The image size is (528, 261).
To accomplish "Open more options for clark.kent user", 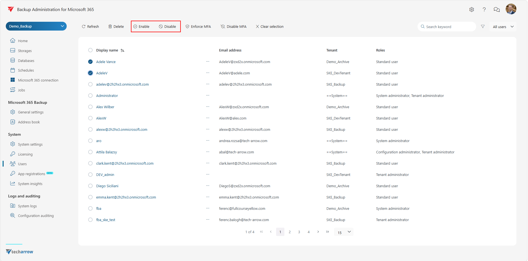I will coord(208,163).
